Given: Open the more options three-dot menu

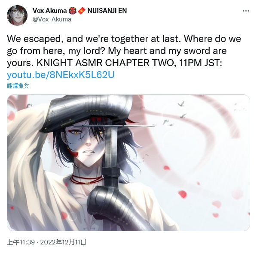Looking at the screenshot, I should pos(246,11).
